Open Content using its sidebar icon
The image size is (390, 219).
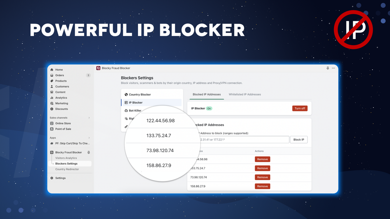52,92
